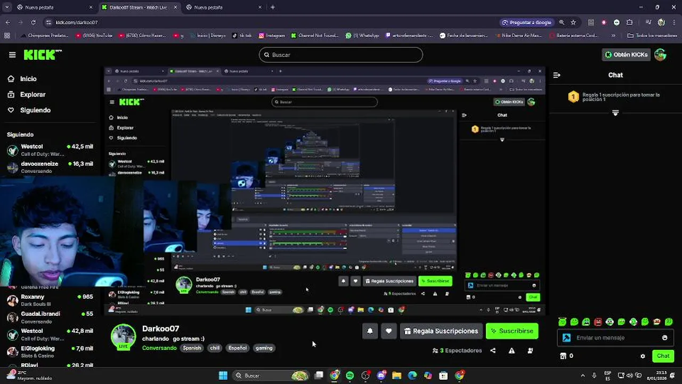Screen dimensions: 682x384
Task: Open the chat shop icon showing 0
Action: pos(566,356)
